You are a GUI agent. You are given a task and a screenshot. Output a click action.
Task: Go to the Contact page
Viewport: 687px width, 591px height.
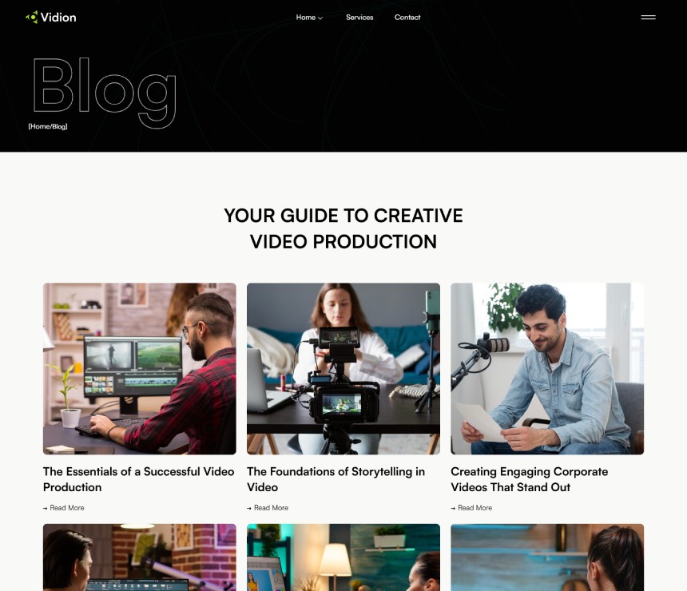tap(407, 17)
